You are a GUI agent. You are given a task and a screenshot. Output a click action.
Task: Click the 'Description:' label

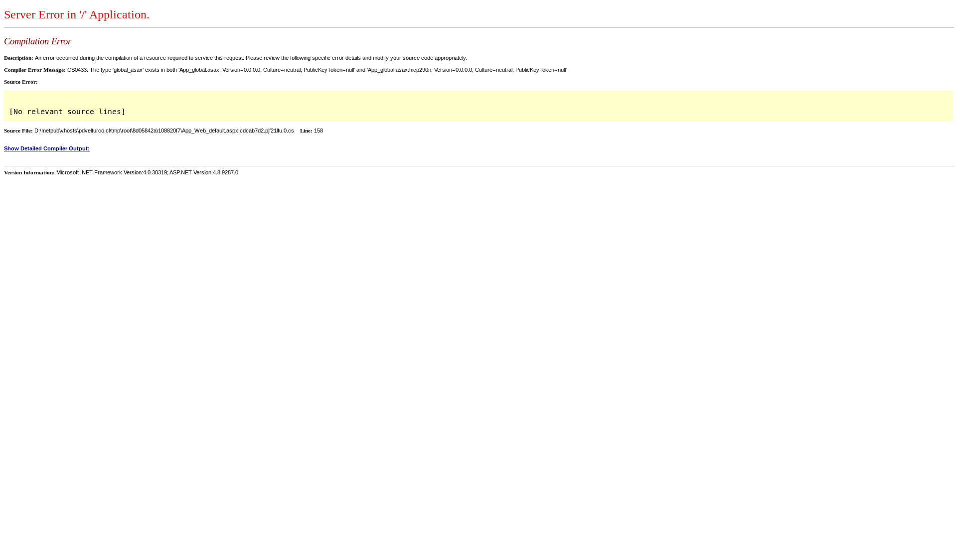[x=18, y=58]
